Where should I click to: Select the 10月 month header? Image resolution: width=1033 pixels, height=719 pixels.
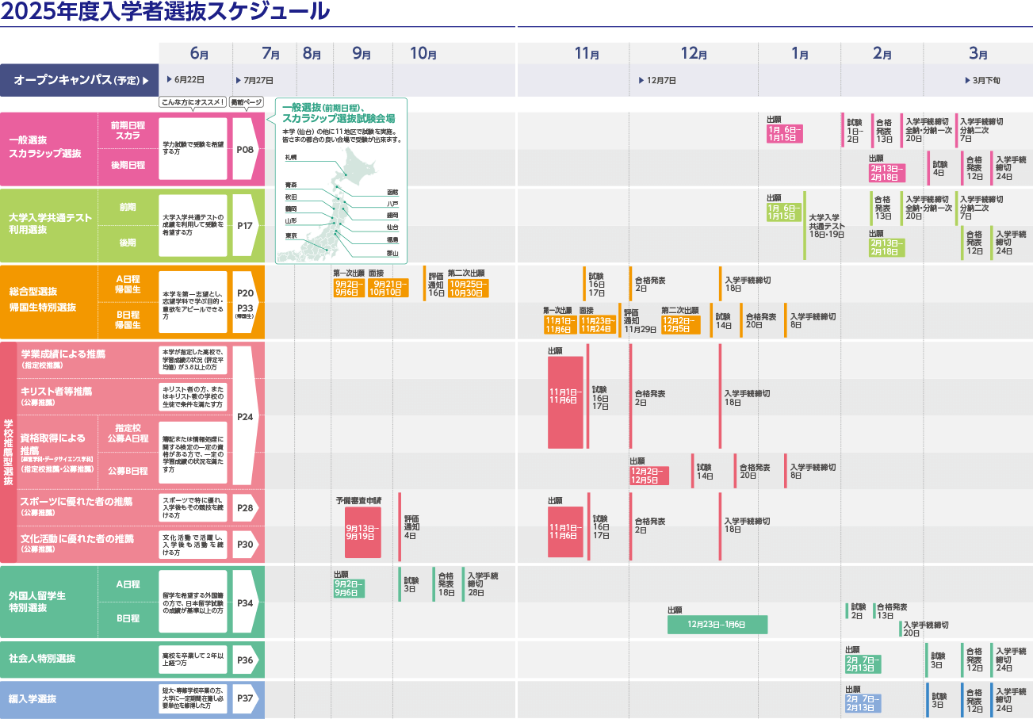pyautogui.click(x=423, y=54)
